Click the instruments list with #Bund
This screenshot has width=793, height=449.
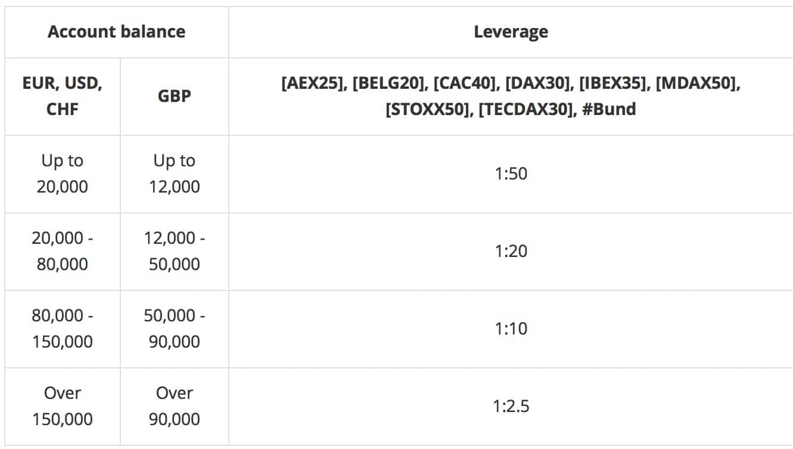click(511, 97)
